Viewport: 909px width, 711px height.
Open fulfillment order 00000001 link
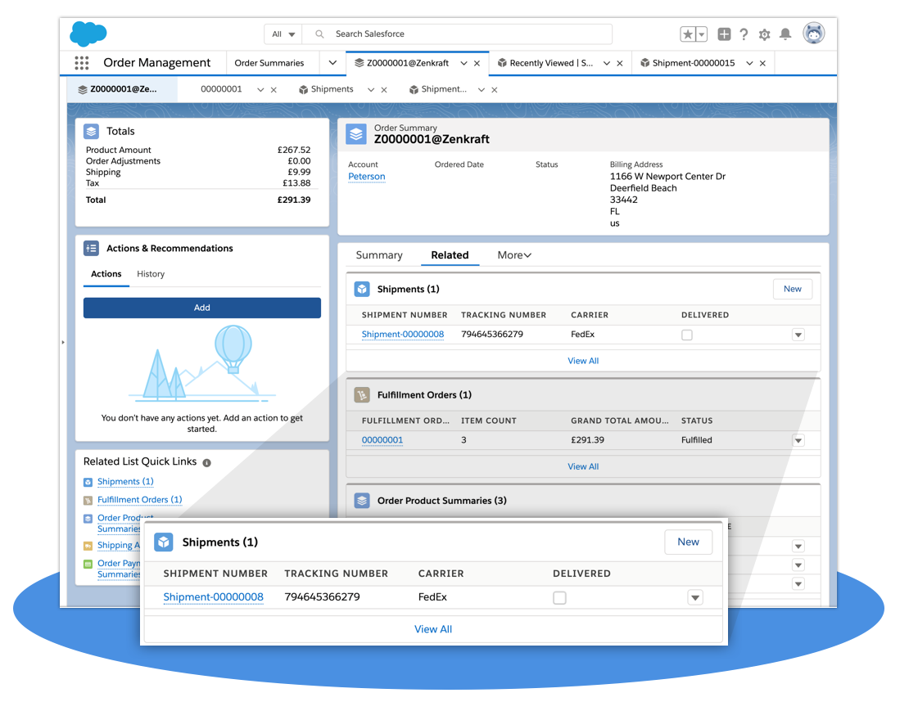tap(382, 440)
